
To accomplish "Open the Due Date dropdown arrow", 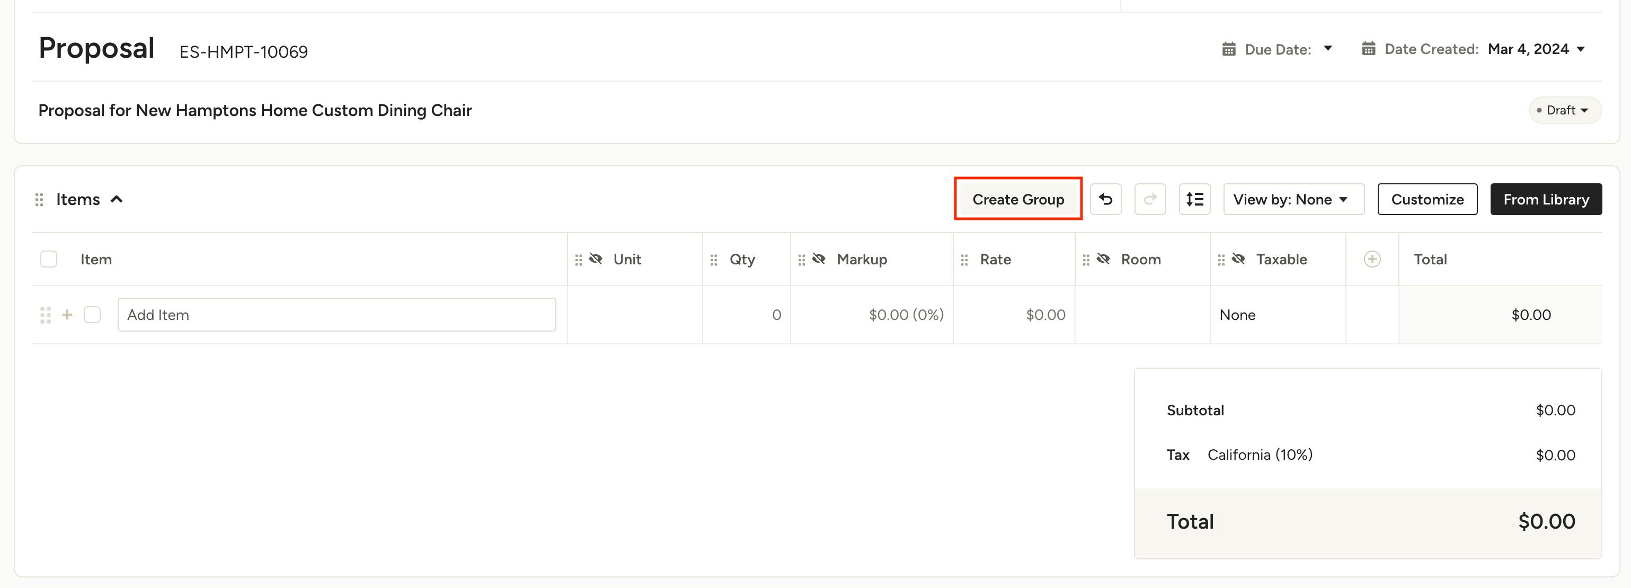I will click(1328, 49).
